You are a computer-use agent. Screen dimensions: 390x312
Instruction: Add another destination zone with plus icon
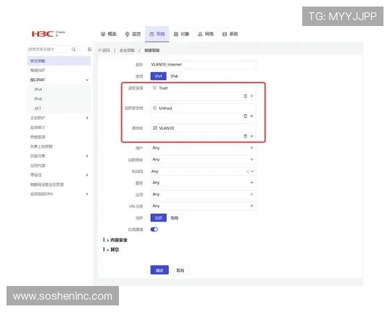tap(252, 116)
